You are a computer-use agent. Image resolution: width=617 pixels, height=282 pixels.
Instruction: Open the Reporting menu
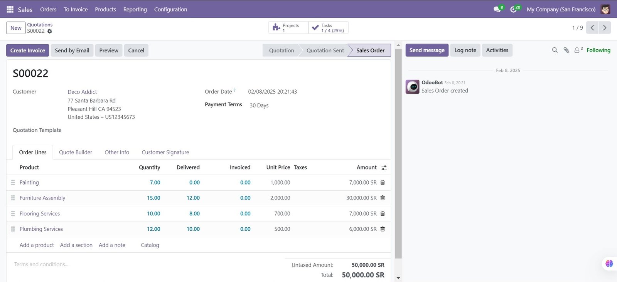[135, 9]
